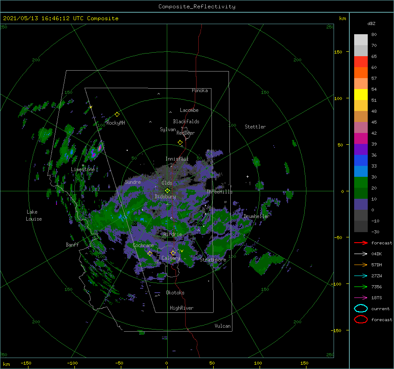Select the slate purple 0–10 dBZ swatch
This screenshot has width=394, height=369.
click(x=361, y=204)
